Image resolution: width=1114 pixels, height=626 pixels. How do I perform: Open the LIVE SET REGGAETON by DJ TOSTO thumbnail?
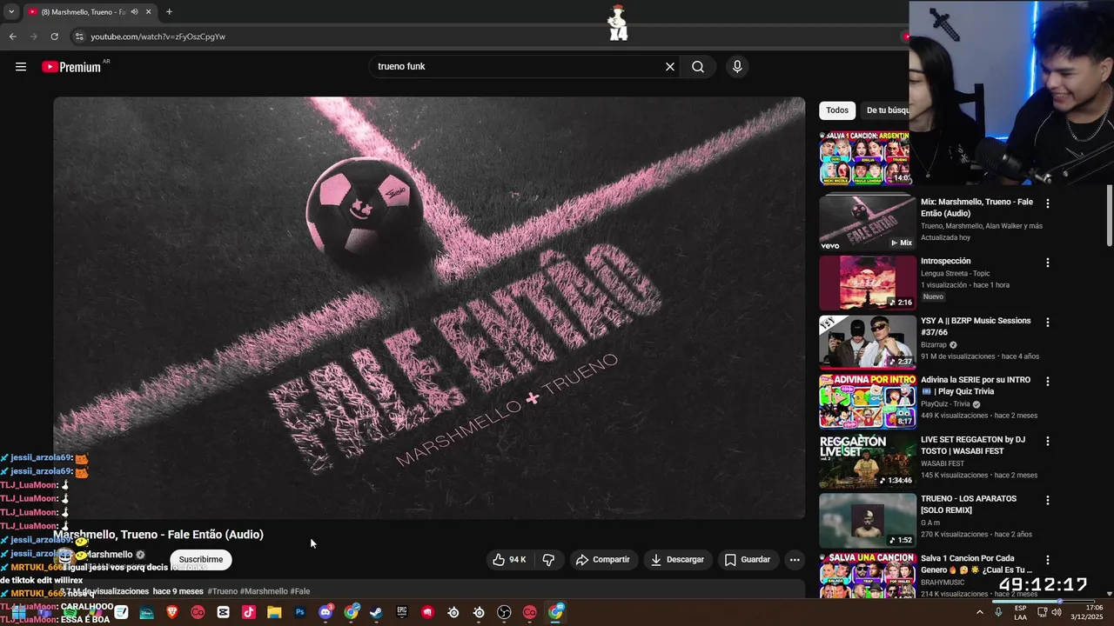click(868, 461)
